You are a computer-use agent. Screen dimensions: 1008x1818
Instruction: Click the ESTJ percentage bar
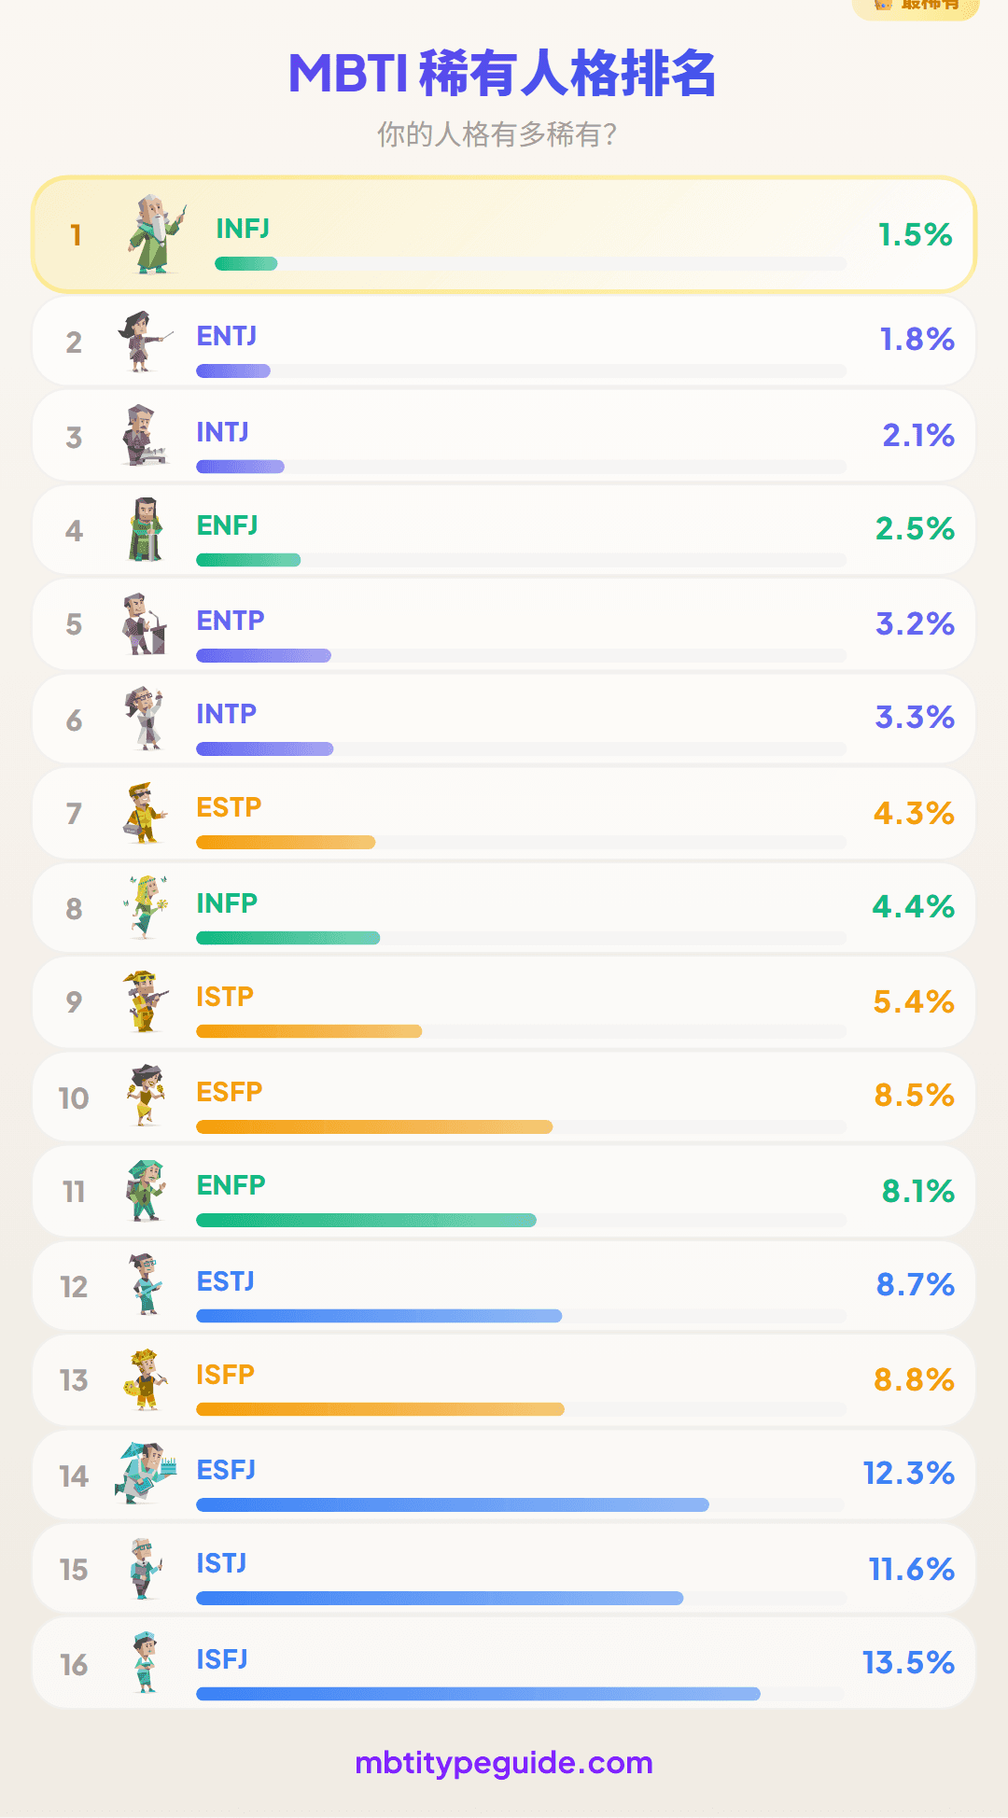point(379,1316)
